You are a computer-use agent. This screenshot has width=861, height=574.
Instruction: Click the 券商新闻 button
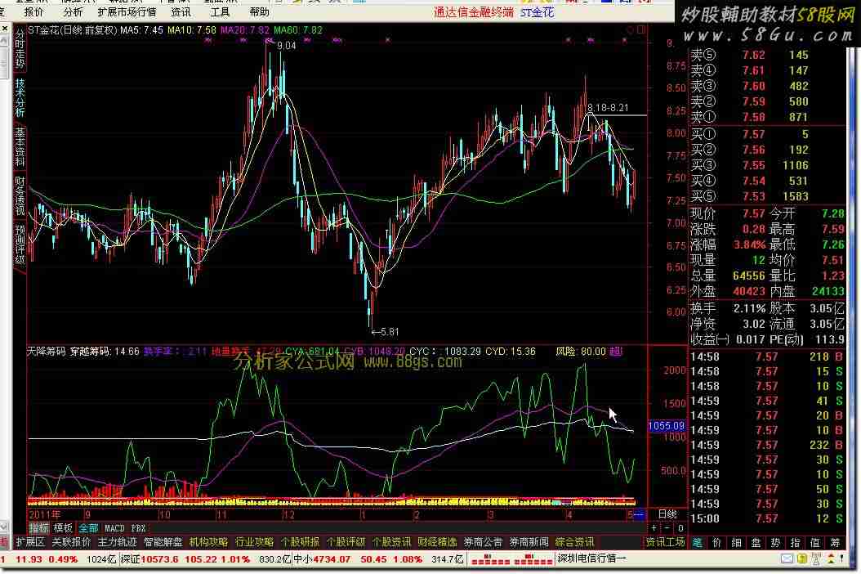tap(528, 541)
